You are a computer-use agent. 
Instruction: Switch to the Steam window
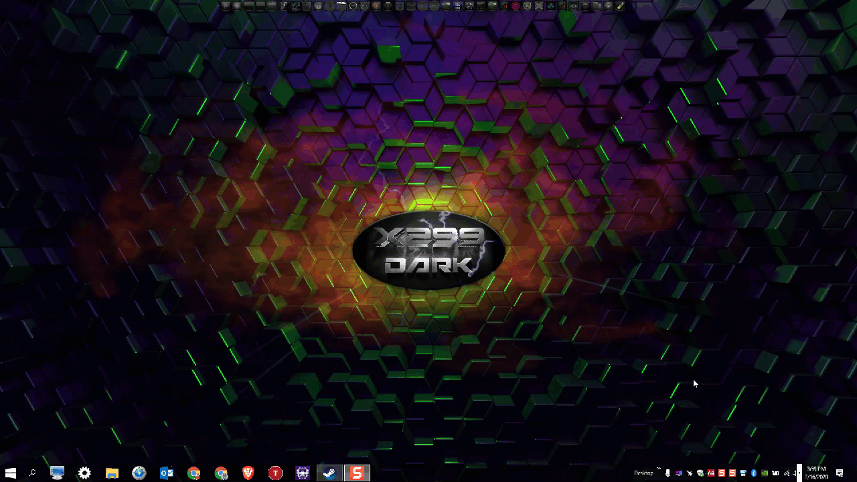click(x=329, y=473)
